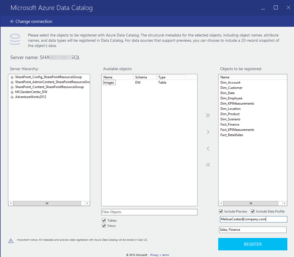
Task: Click the database stack icon
Action: (x=15, y=39)
